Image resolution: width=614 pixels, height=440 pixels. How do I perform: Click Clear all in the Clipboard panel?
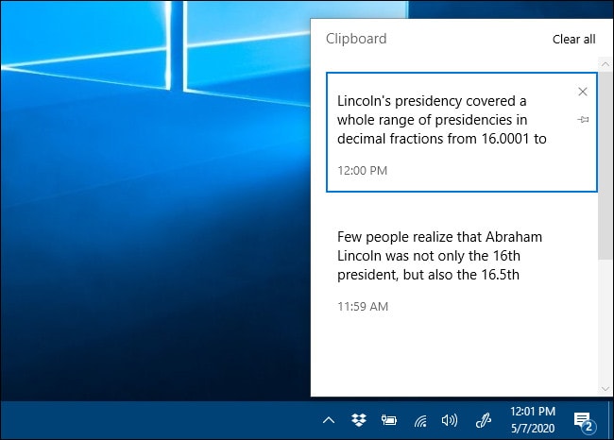(x=573, y=40)
